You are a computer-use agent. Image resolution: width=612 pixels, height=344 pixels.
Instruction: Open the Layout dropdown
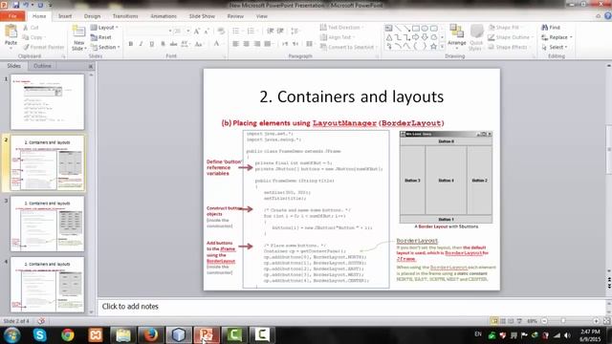104,28
